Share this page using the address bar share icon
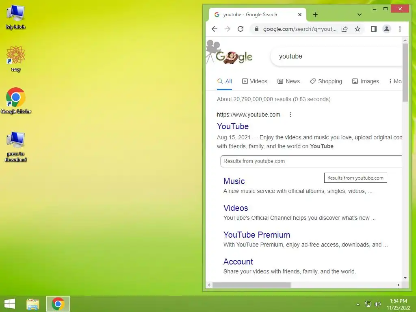Viewport: 416px width, 312px height. point(344,29)
